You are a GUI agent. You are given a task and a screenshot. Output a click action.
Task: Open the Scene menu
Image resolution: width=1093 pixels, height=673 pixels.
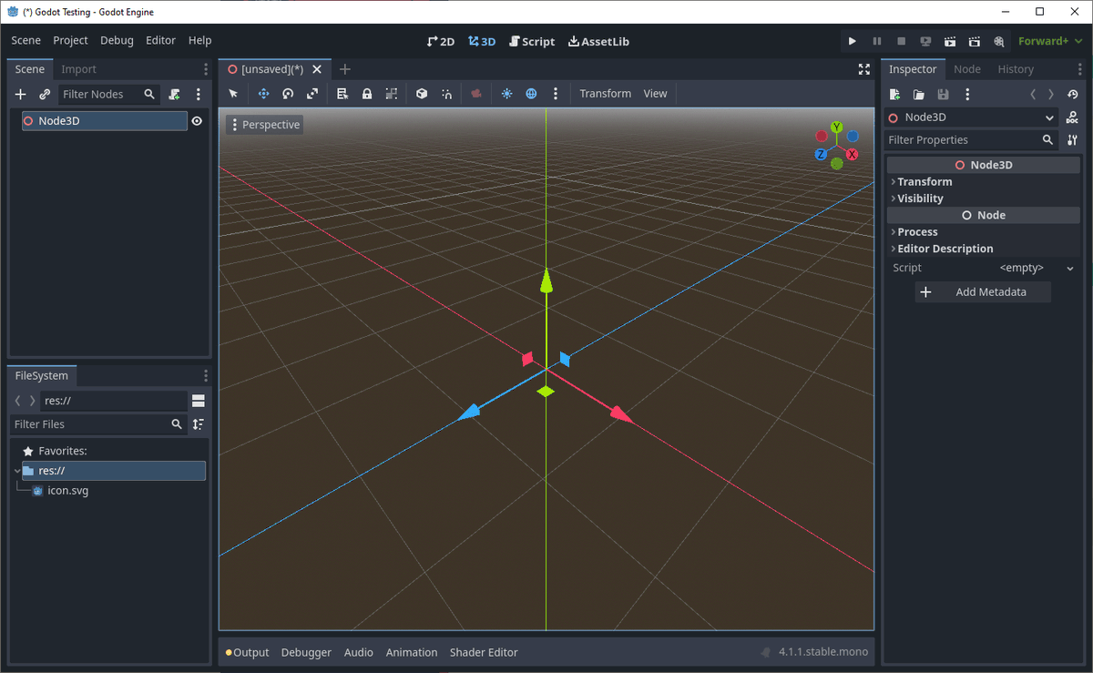26,40
